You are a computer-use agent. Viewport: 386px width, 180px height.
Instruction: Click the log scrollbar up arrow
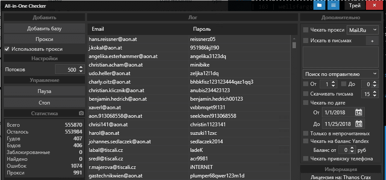(294, 39)
